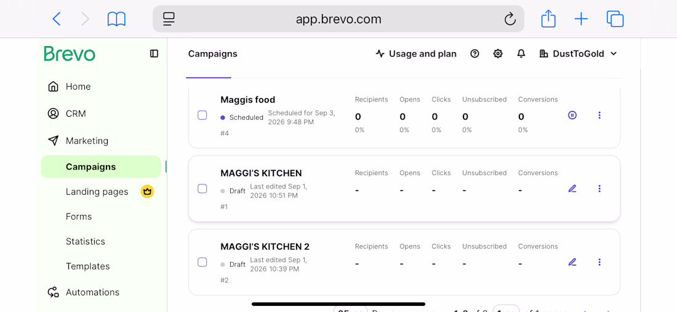Show all Safari tabs overview icon
Image resolution: width=677 pixels, height=312 pixels.
point(615,19)
